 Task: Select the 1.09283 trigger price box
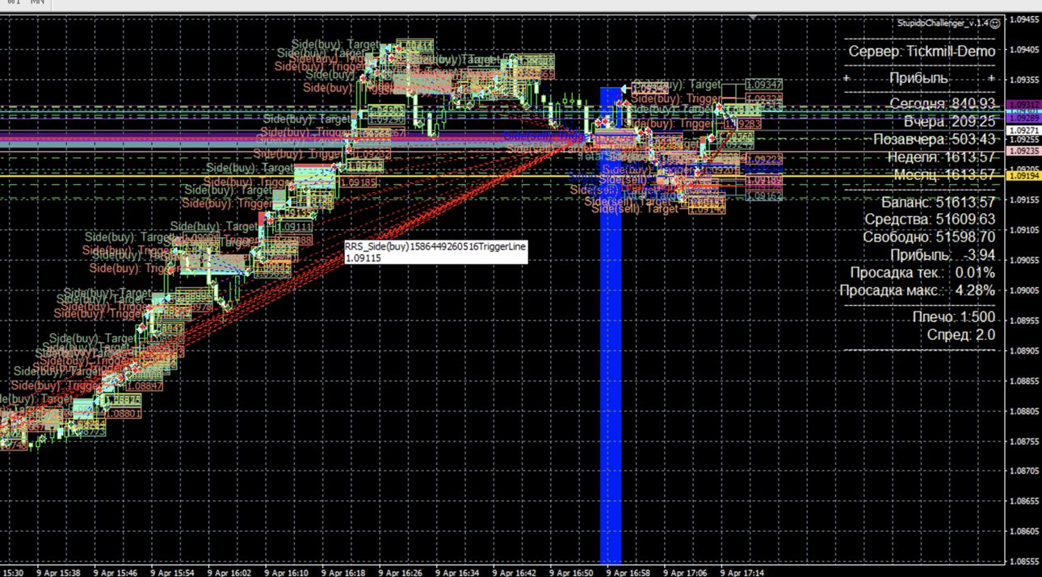pyautogui.click(x=744, y=124)
